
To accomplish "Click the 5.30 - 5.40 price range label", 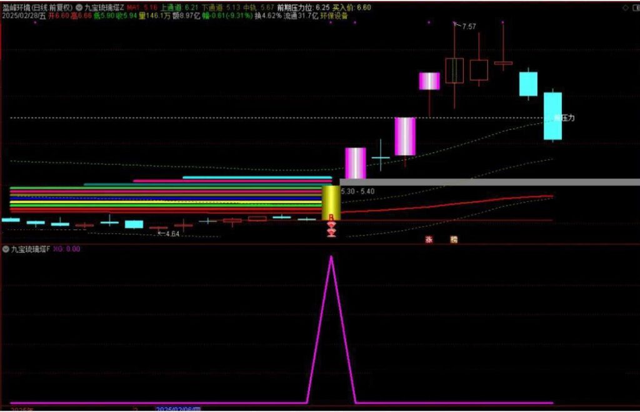I will (x=359, y=189).
